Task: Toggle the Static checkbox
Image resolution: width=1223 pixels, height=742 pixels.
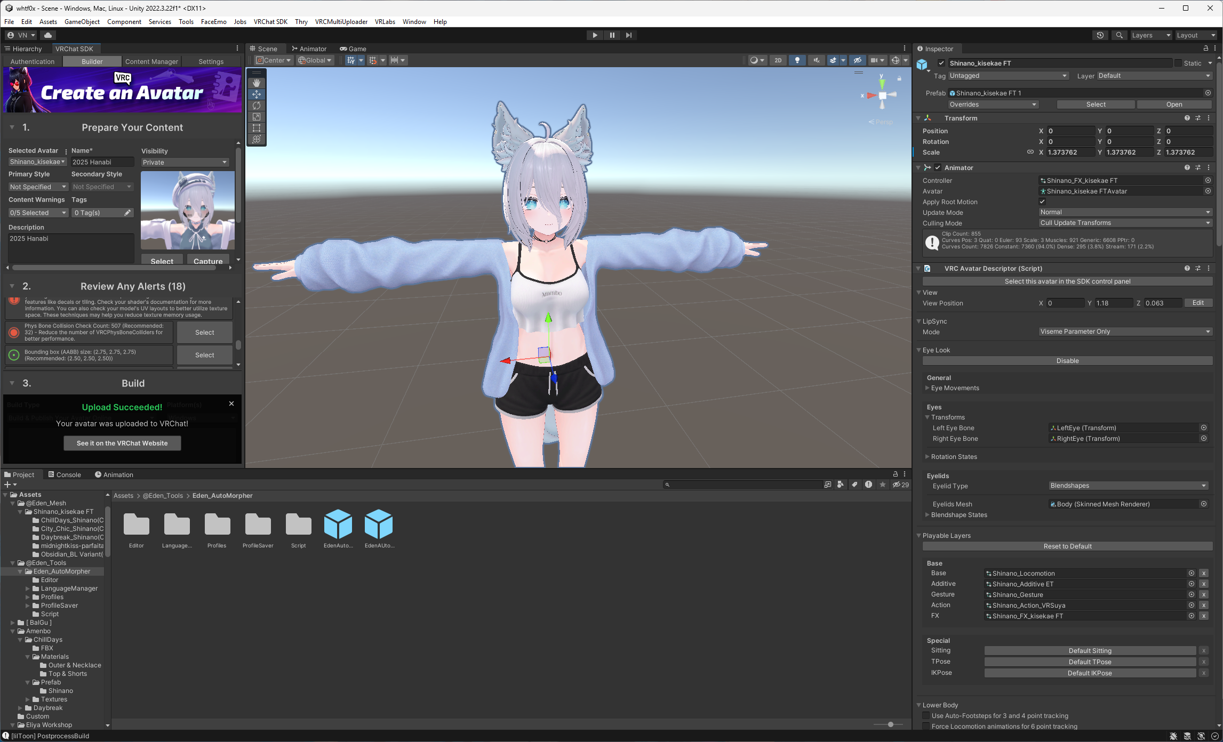Action: [x=1178, y=63]
